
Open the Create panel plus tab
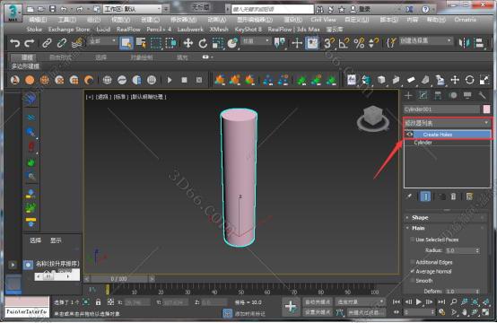click(x=408, y=95)
